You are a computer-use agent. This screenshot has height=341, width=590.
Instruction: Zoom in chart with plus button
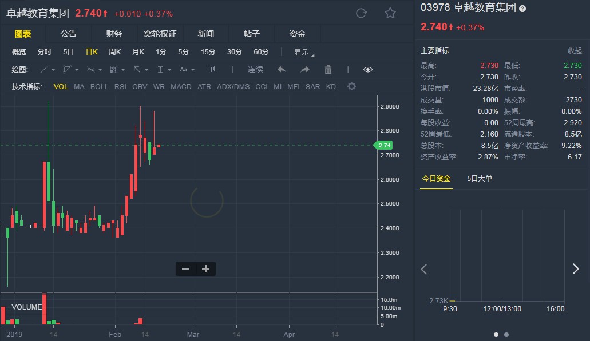coord(206,269)
